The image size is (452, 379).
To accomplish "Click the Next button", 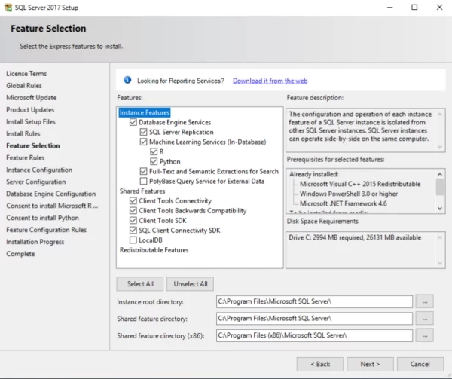I will pos(369,364).
